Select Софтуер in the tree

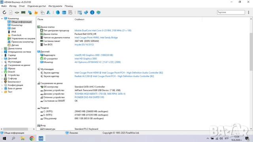pyautogui.click(x=12, y=78)
